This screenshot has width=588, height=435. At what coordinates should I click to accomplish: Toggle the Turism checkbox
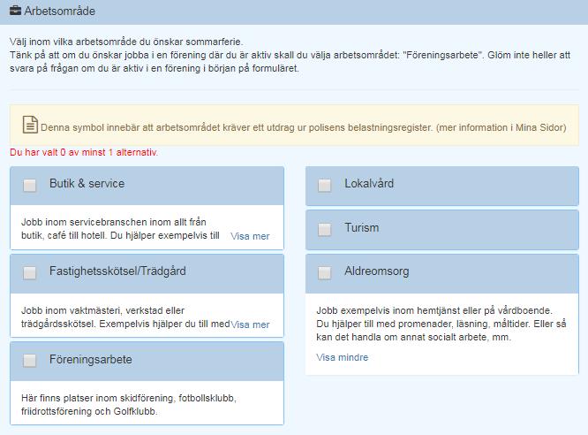tap(325, 229)
